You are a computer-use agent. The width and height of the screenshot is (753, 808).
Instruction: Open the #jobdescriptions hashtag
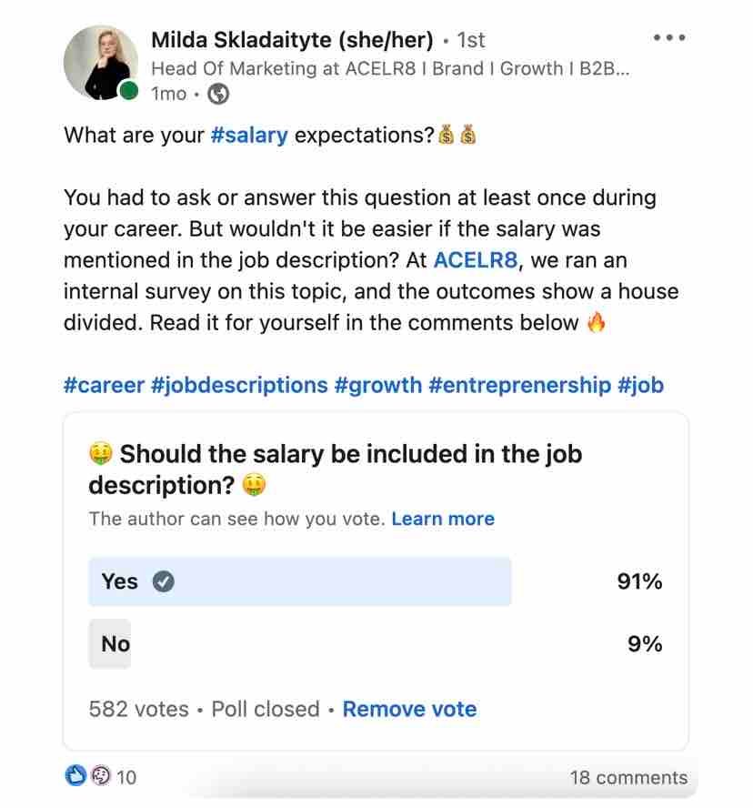(239, 385)
